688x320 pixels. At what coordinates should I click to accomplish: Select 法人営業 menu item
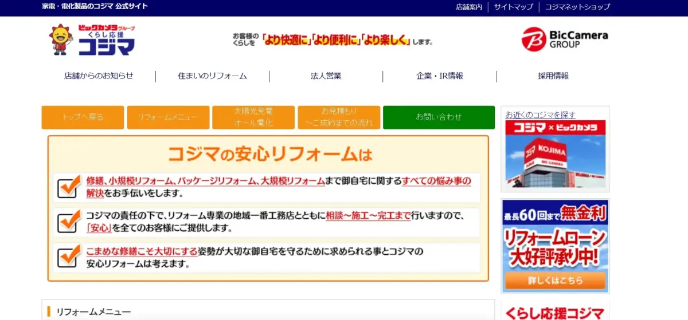[326, 76]
